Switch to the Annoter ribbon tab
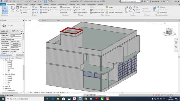 [x=46, y=4]
